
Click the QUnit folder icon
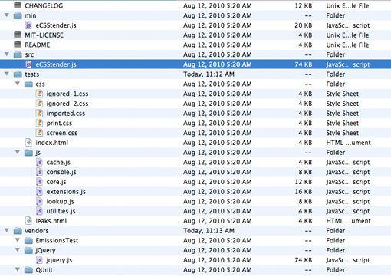tap(28, 270)
